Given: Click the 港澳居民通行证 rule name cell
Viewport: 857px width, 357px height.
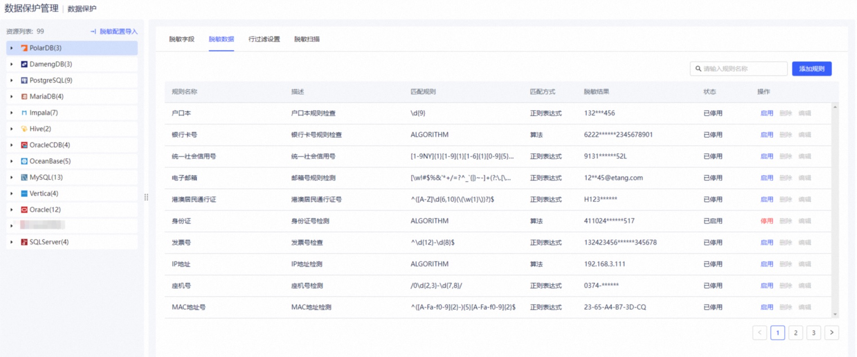Looking at the screenshot, I should point(194,199).
